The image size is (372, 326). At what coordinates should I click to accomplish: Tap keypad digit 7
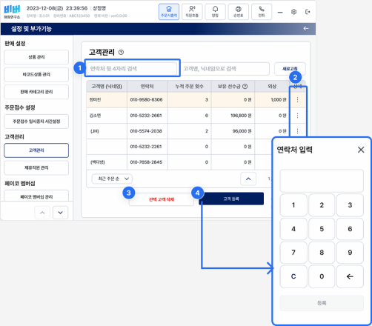point(293,253)
